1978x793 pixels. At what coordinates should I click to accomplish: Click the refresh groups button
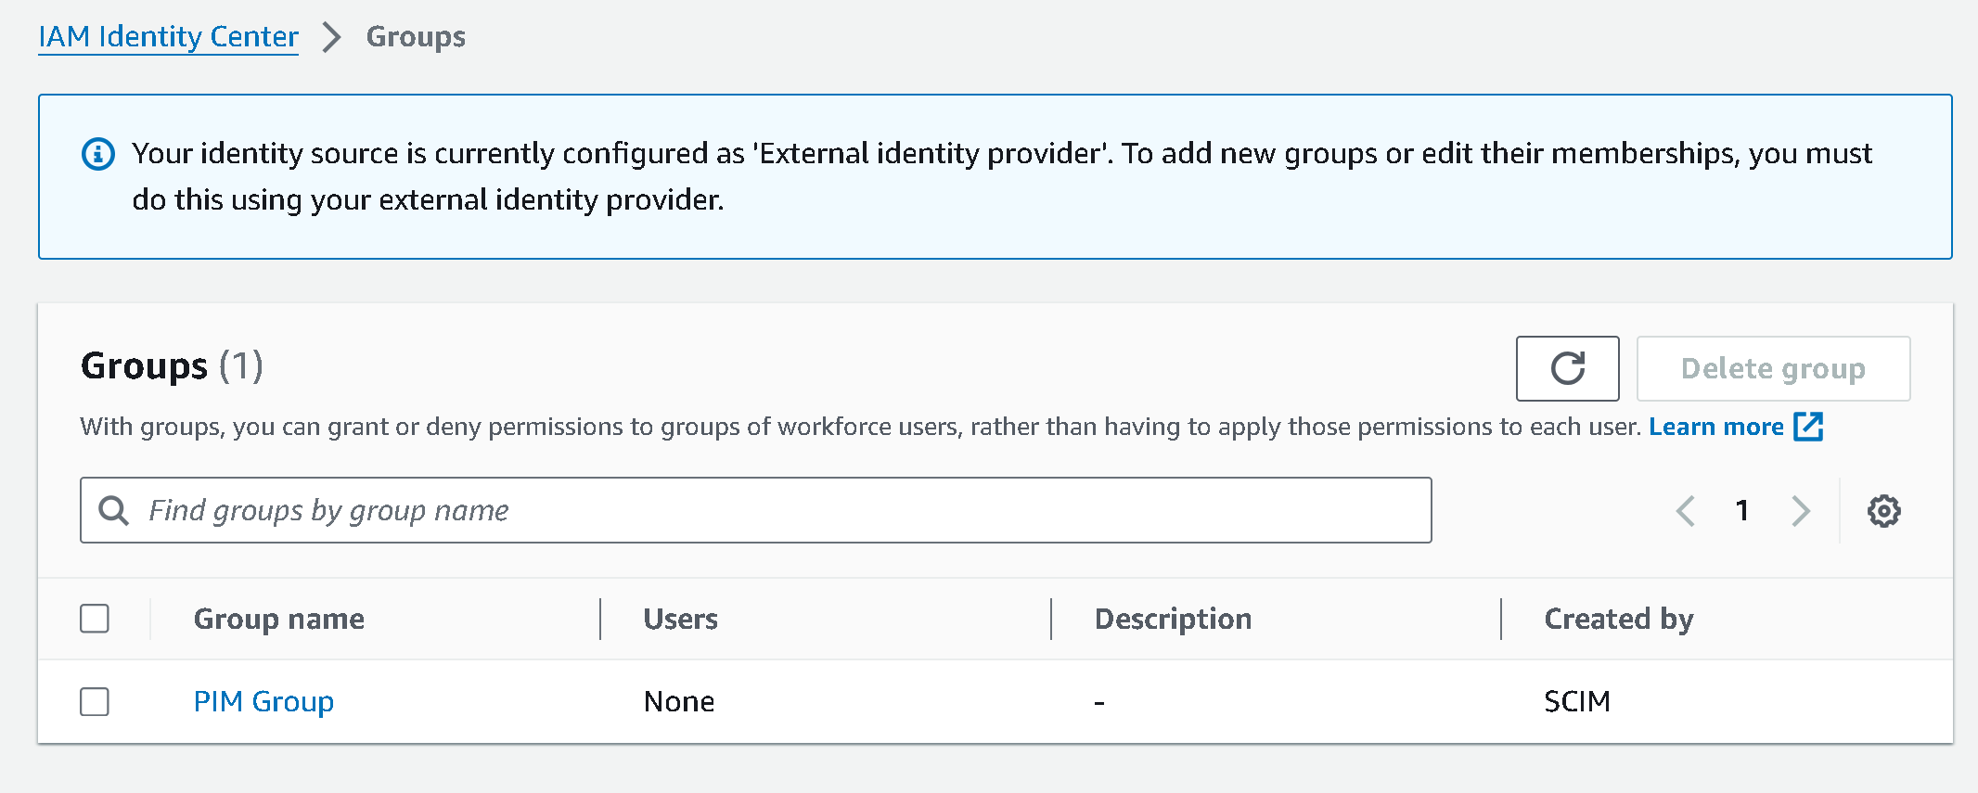(x=1567, y=368)
